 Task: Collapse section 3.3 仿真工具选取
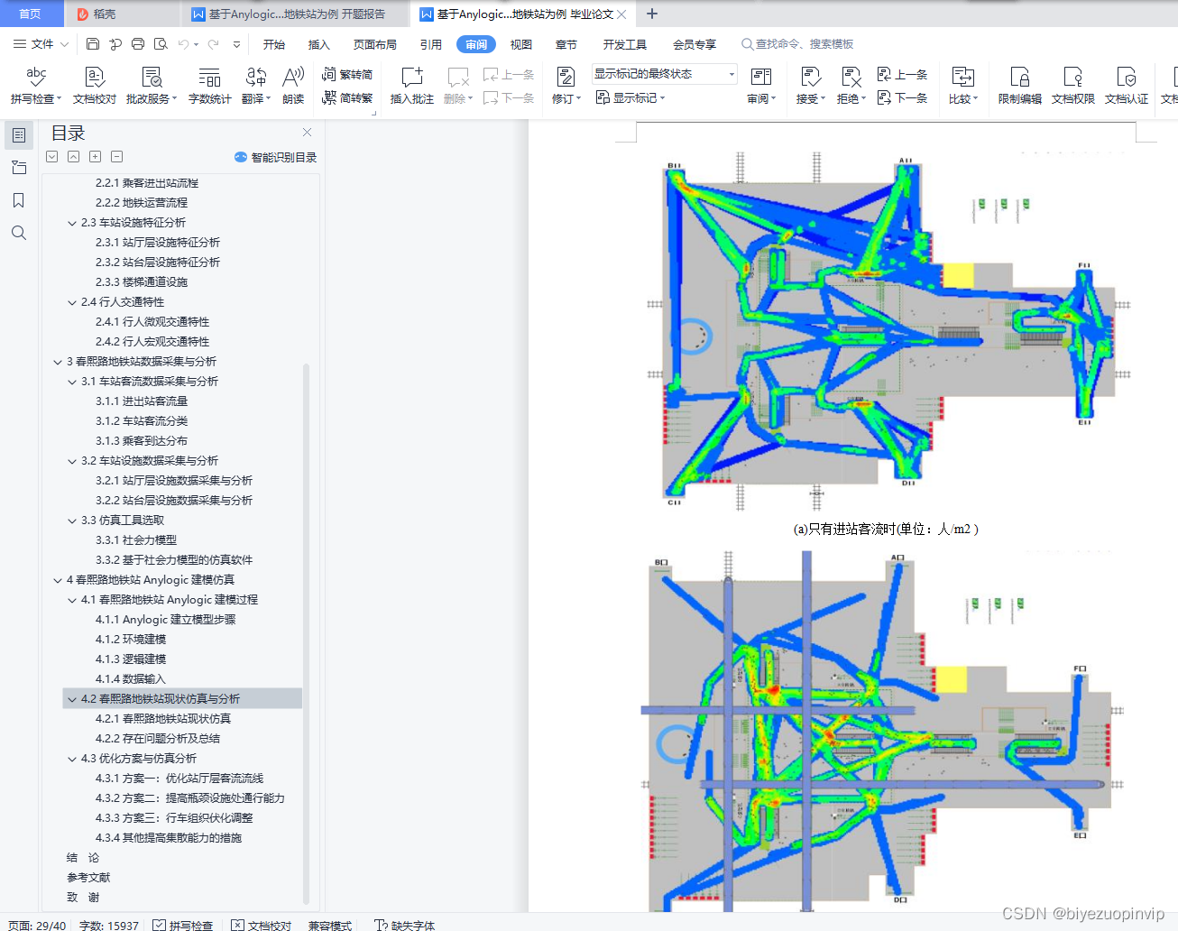click(x=72, y=521)
